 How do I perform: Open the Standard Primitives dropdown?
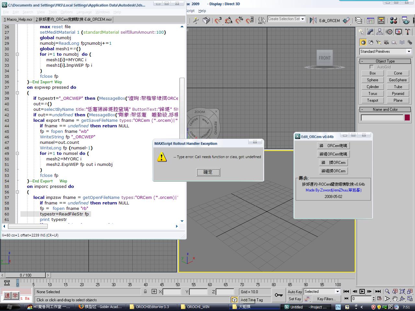click(409, 52)
